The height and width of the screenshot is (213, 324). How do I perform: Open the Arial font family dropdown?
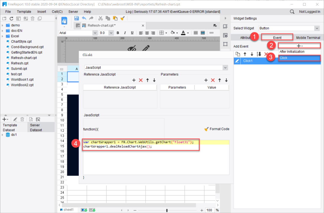point(95,33)
